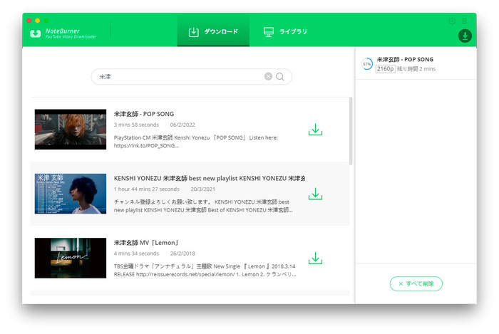Switch to the ライブラリ tab
499x334 pixels.
point(285,31)
